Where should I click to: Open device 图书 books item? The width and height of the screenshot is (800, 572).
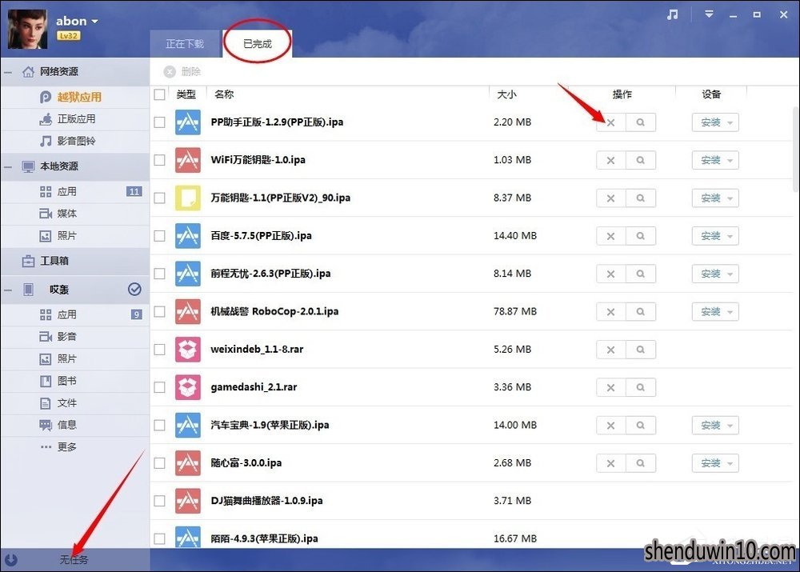tap(75, 381)
